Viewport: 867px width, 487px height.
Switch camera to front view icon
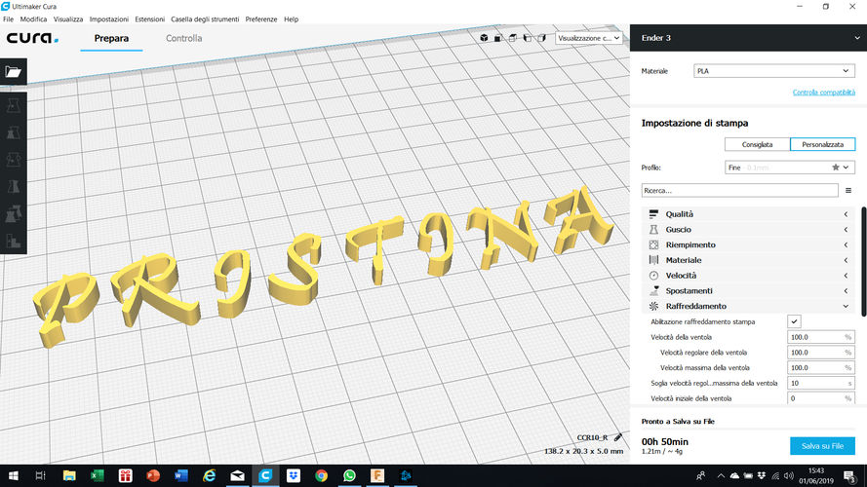pyautogui.click(x=498, y=38)
